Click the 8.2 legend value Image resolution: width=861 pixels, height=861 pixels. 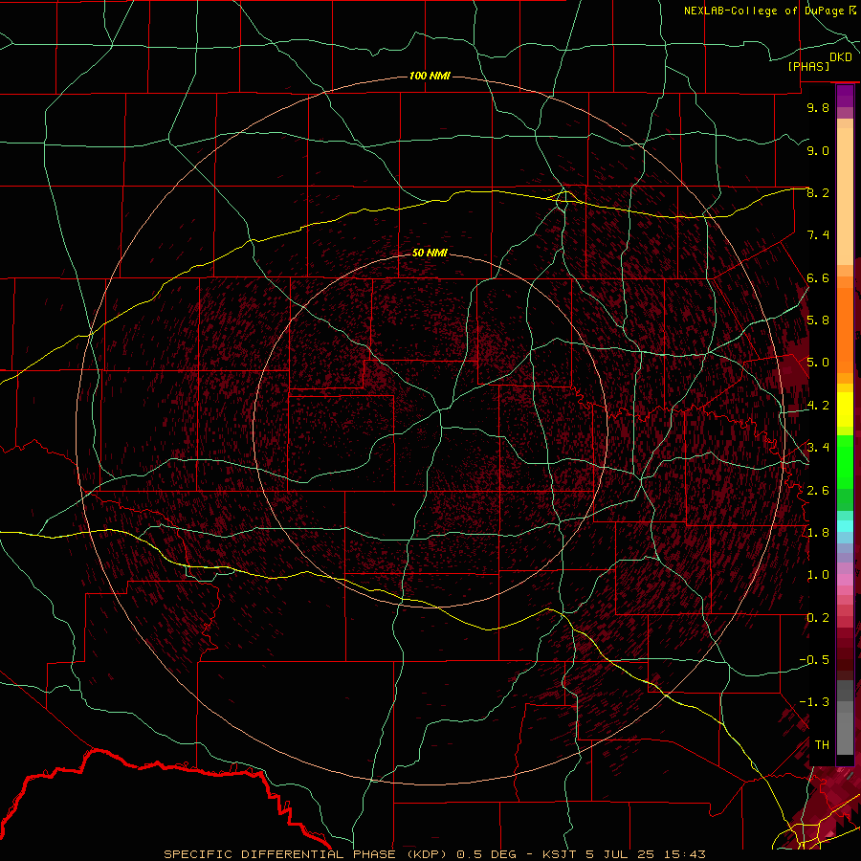[x=818, y=192]
